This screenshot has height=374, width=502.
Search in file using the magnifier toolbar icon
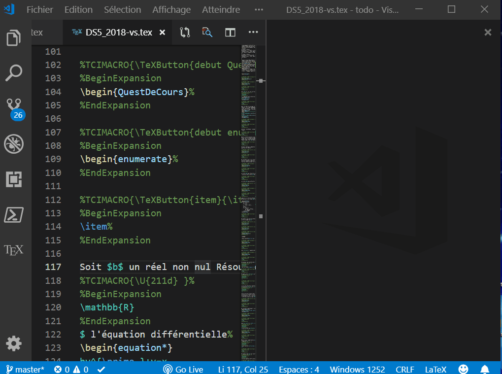(206, 32)
